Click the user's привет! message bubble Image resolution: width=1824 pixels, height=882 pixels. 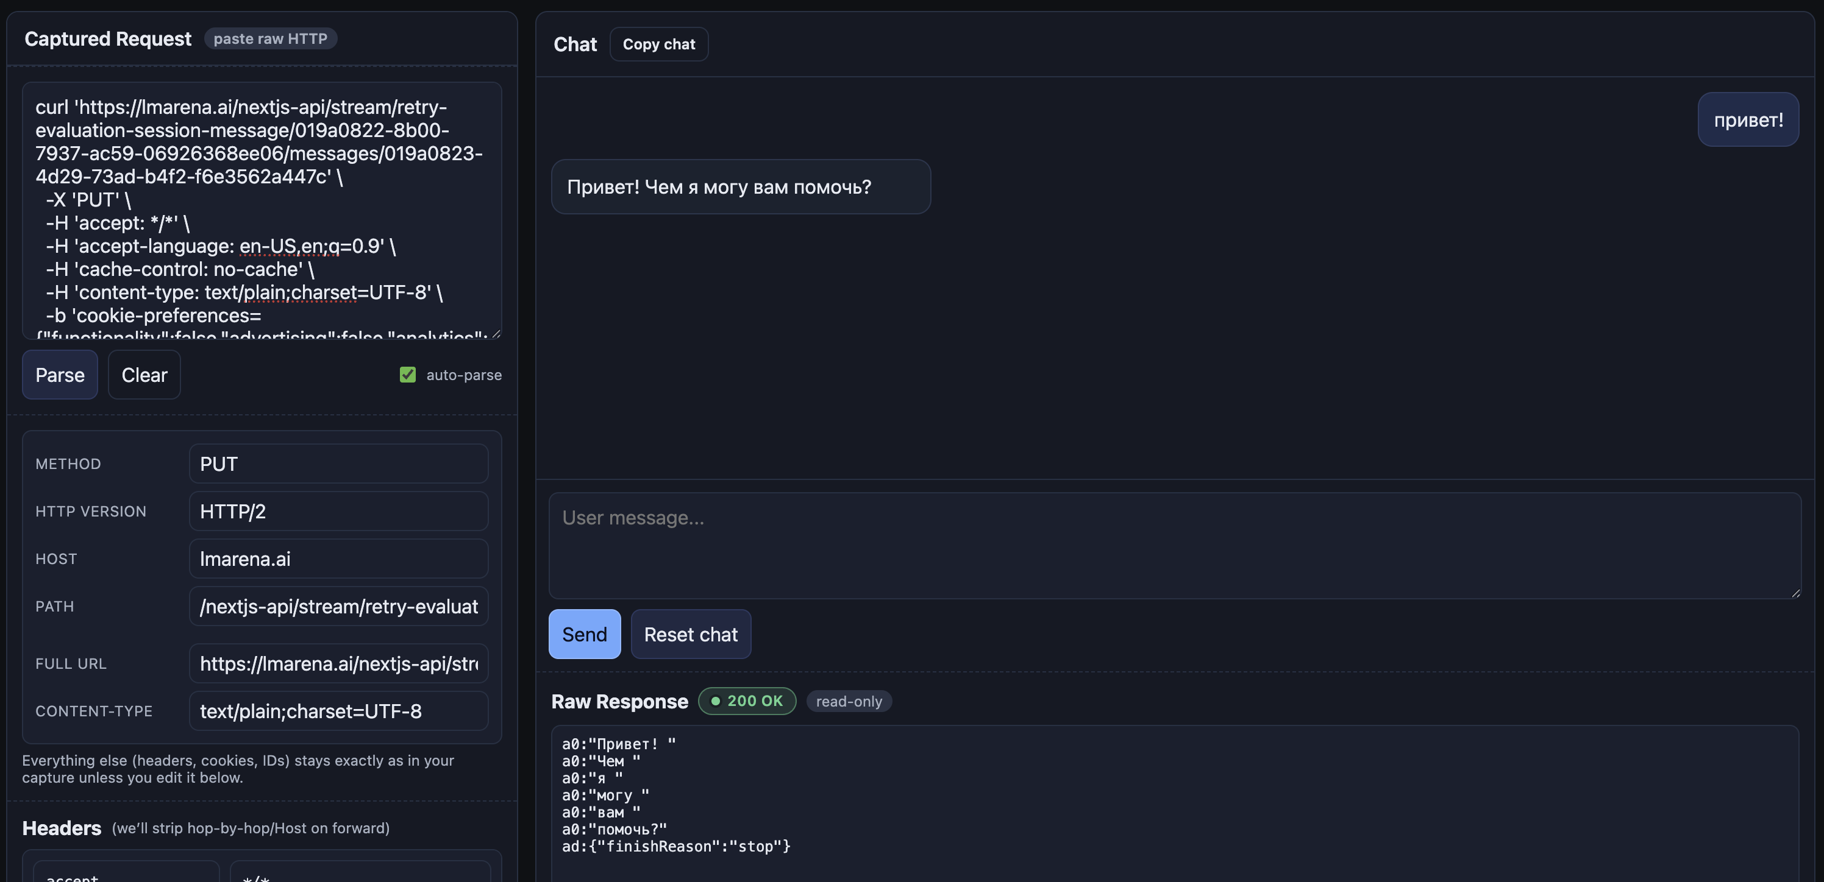click(x=1748, y=120)
